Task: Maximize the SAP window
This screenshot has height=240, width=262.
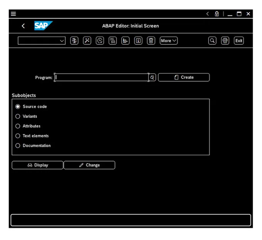Action: point(239,14)
